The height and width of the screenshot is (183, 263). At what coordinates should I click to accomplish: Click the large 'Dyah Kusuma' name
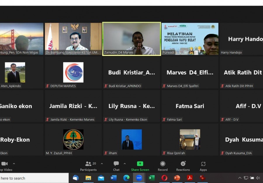(244, 140)
